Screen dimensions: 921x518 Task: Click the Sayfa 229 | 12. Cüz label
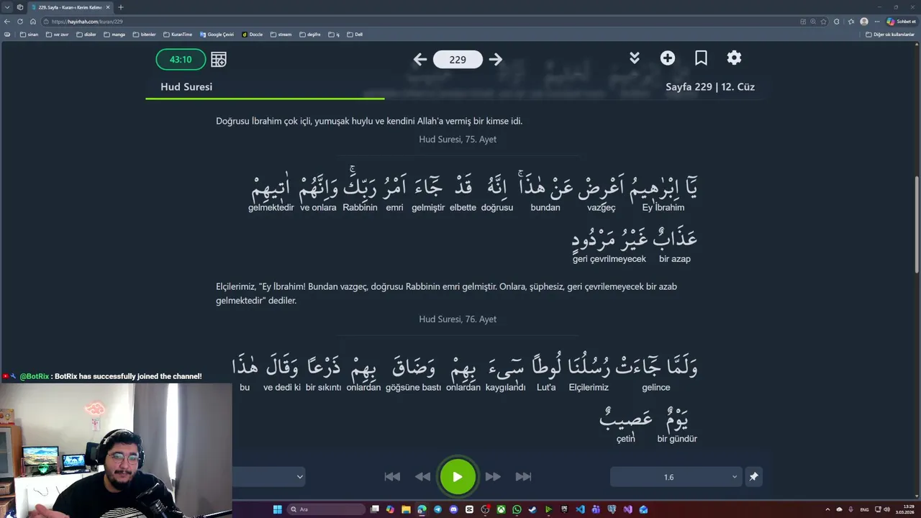(x=710, y=87)
